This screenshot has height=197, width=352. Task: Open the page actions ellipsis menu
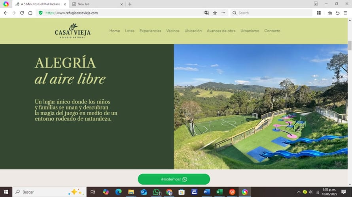point(223,13)
